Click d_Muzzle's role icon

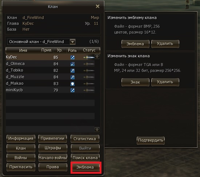click(72, 77)
